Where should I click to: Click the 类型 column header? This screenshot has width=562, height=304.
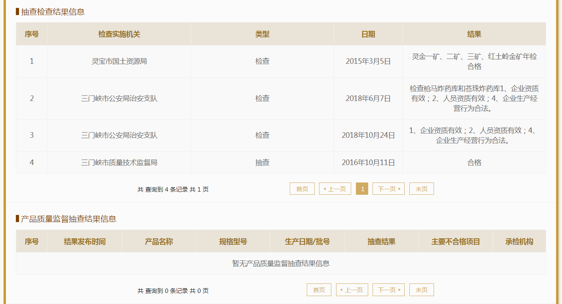pyautogui.click(x=262, y=34)
